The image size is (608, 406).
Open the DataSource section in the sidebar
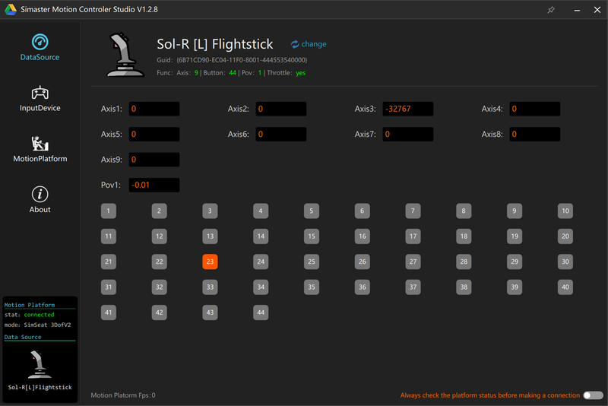40,48
